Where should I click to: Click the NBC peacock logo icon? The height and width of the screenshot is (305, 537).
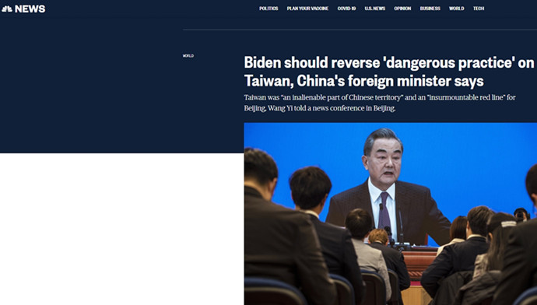point(7,9)
